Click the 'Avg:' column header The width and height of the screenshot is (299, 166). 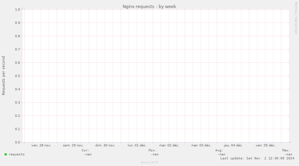pyautogui.click(x=219, y=150)
